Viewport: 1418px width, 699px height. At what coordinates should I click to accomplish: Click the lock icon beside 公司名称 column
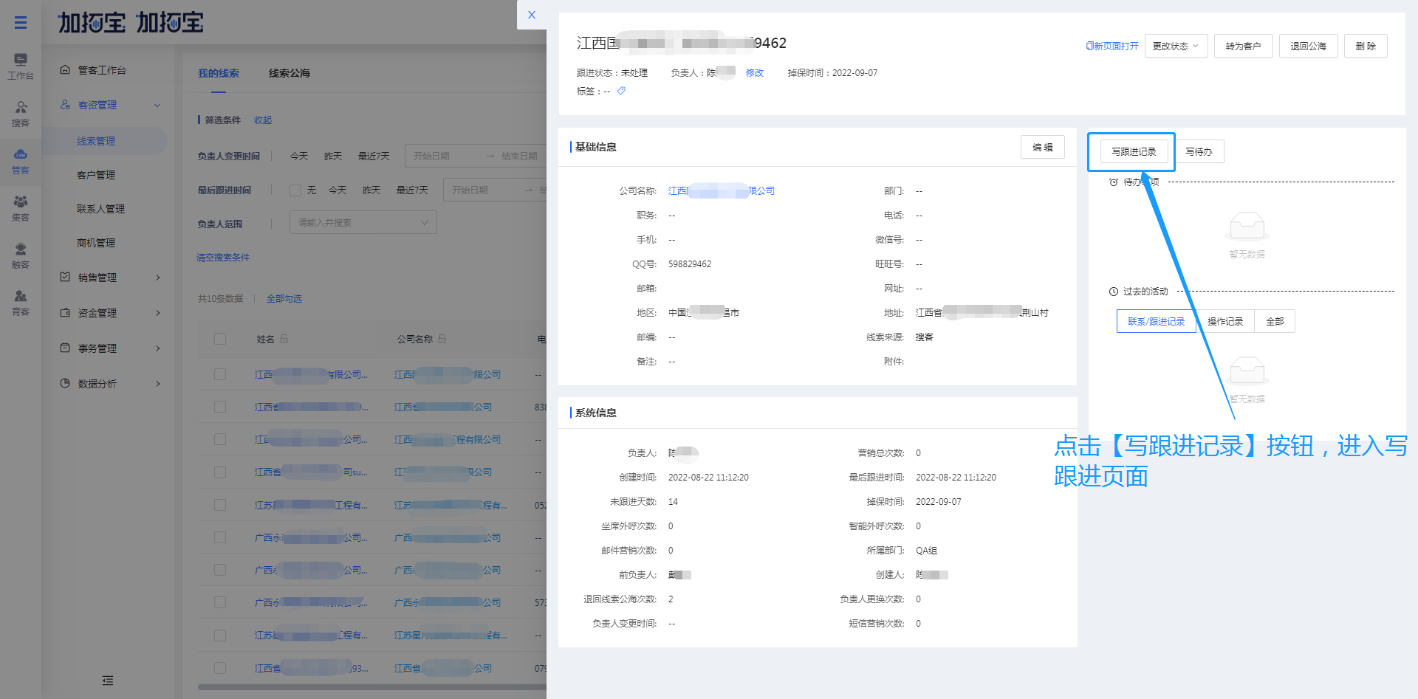[442, 339]
